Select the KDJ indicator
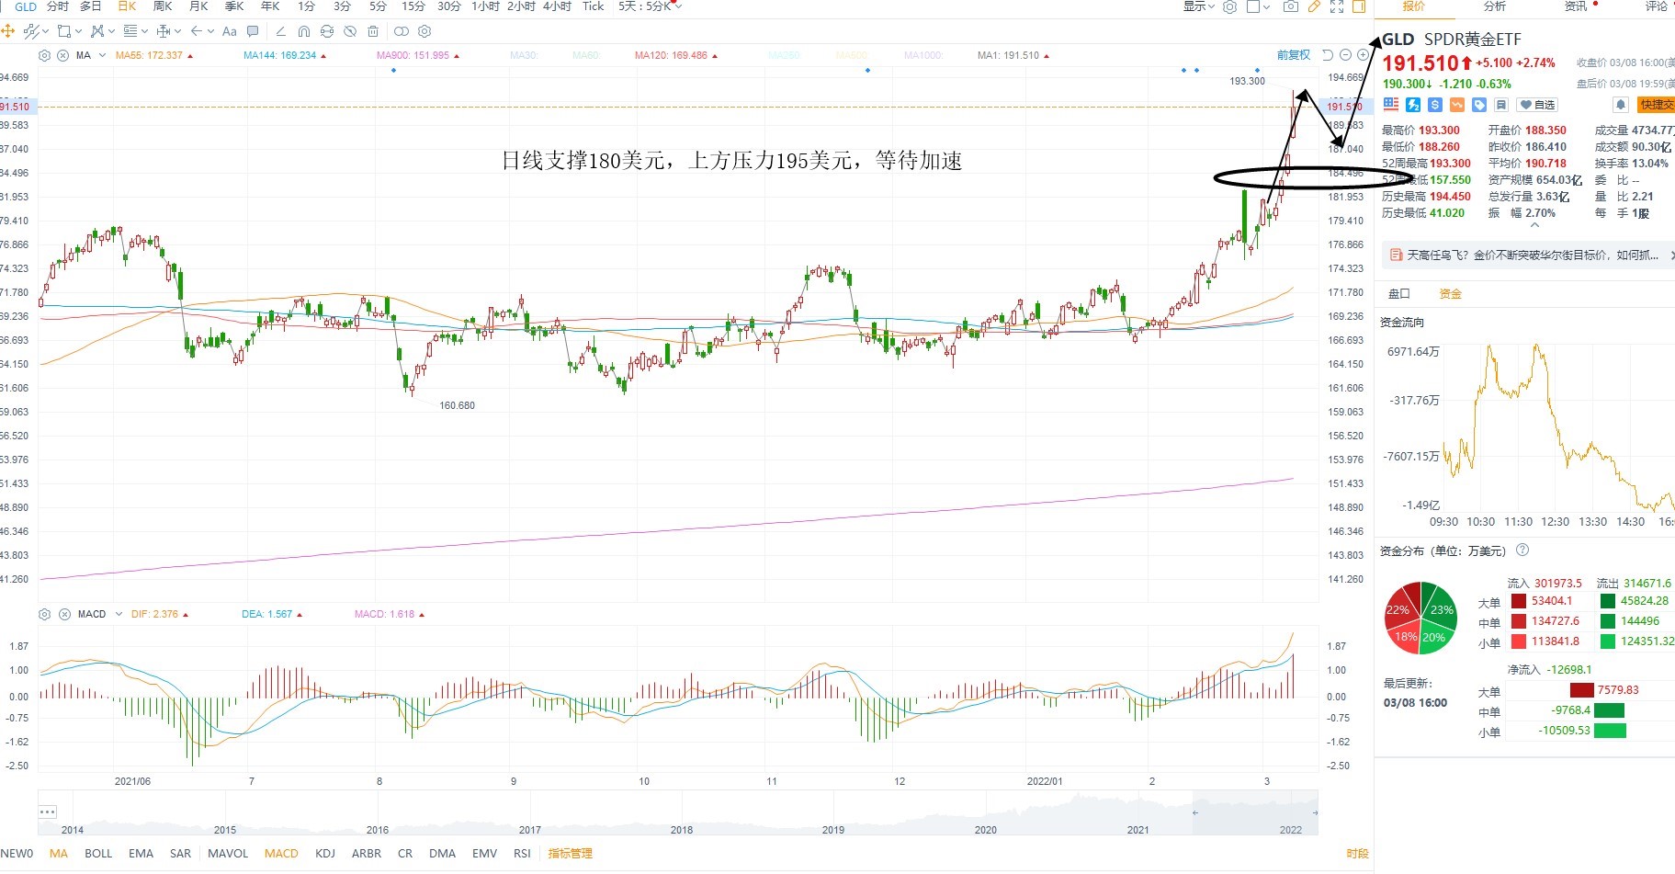This screenshot has width=1675, height=874. click(325, 854)
